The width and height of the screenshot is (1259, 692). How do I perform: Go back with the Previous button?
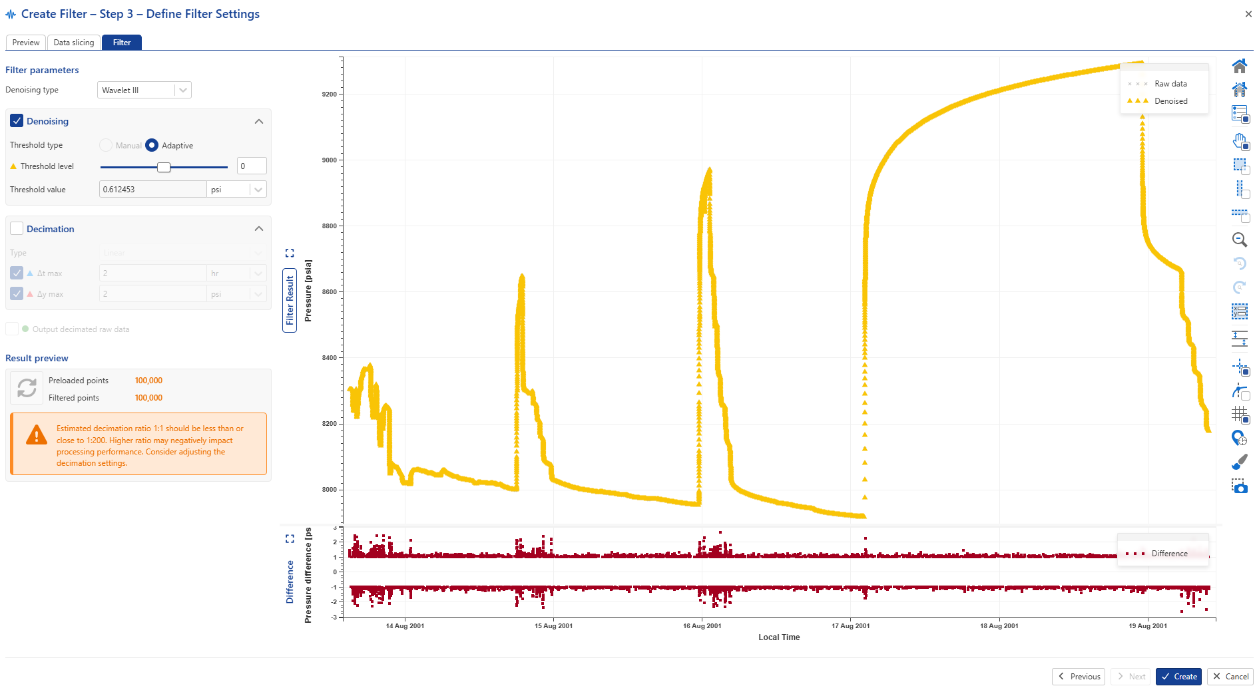pos(1079,677)
